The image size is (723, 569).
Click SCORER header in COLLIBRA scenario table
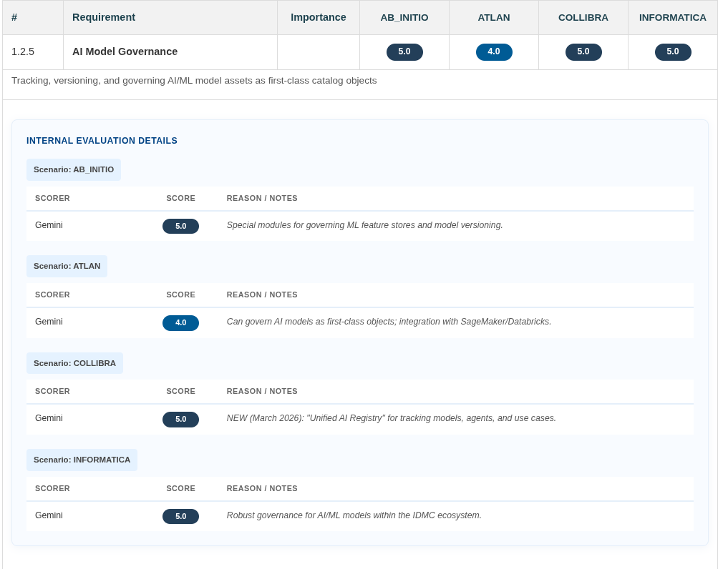52,391
